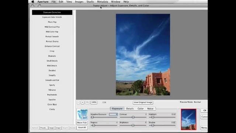Switch to the Noise tab
The image size is (236, 133).
150,109
